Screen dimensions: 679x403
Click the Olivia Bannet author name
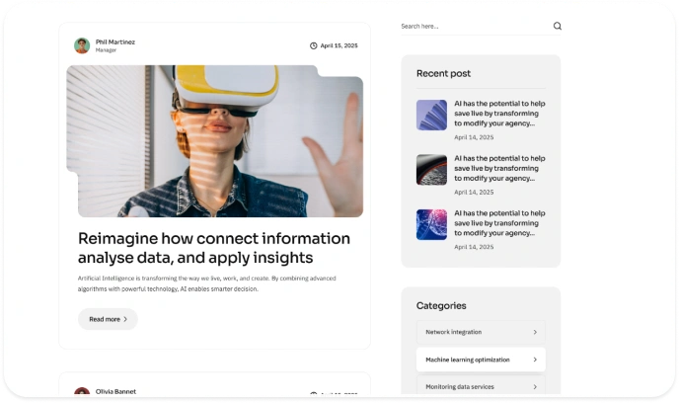(x=115, y=391)
